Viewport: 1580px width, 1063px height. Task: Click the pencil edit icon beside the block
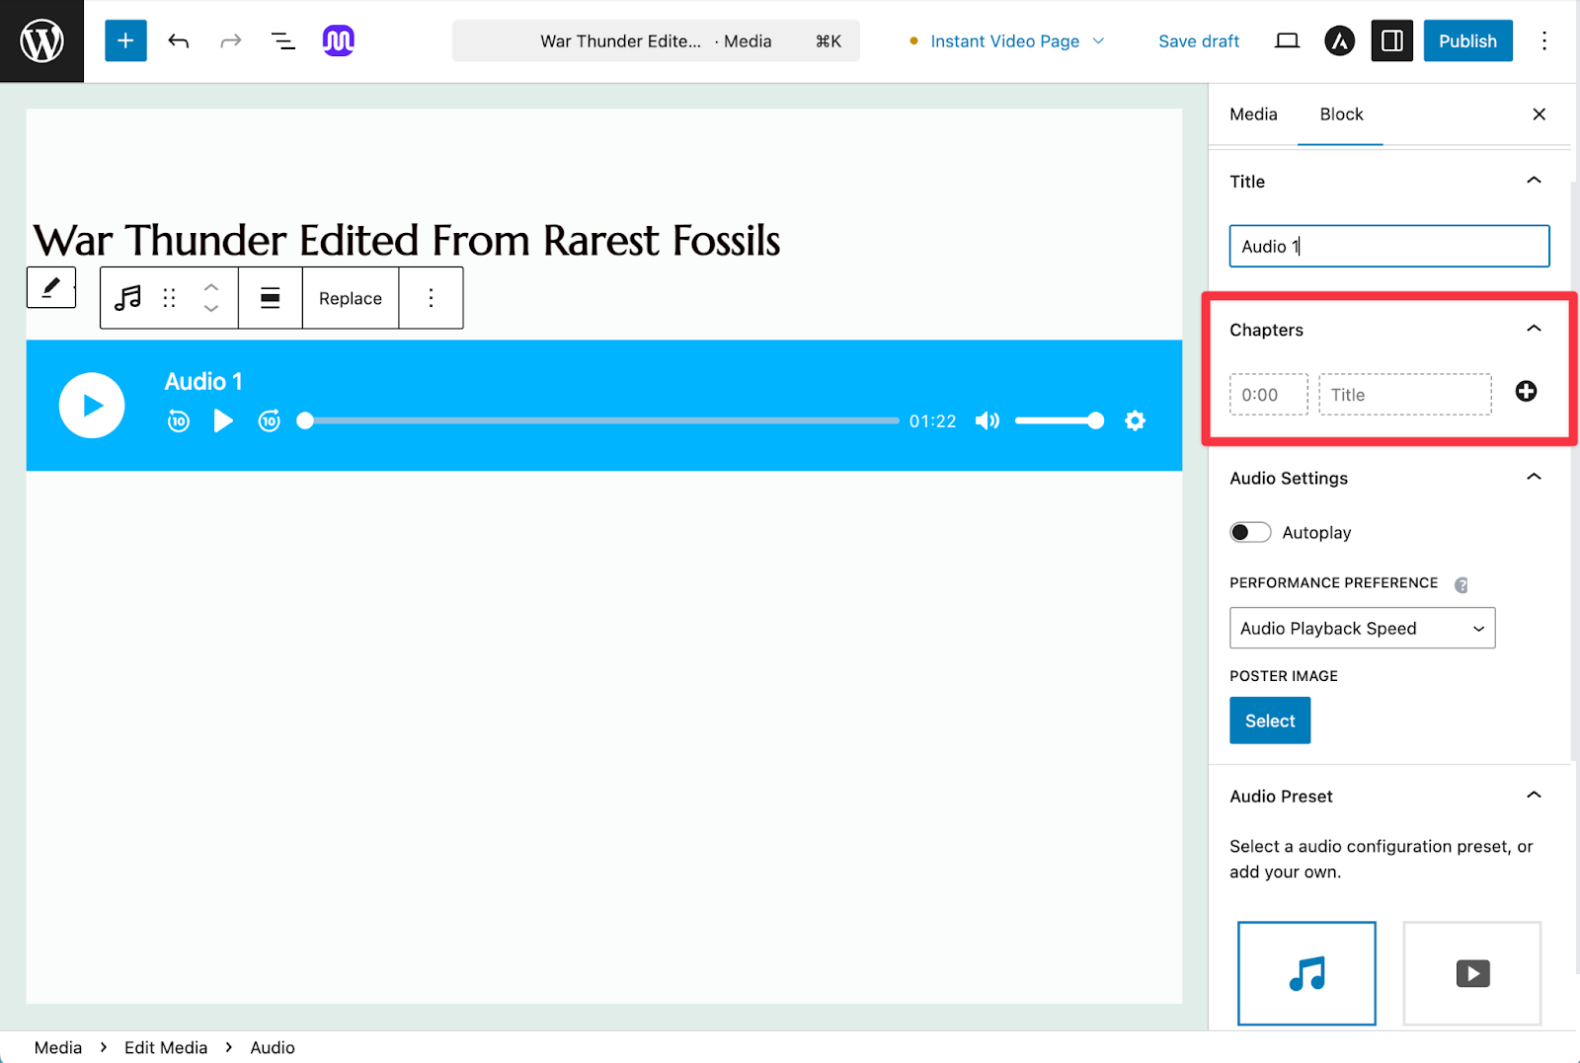pos(50,287)
